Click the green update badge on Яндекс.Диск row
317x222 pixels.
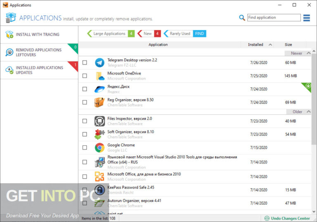[x=308, y=86]
